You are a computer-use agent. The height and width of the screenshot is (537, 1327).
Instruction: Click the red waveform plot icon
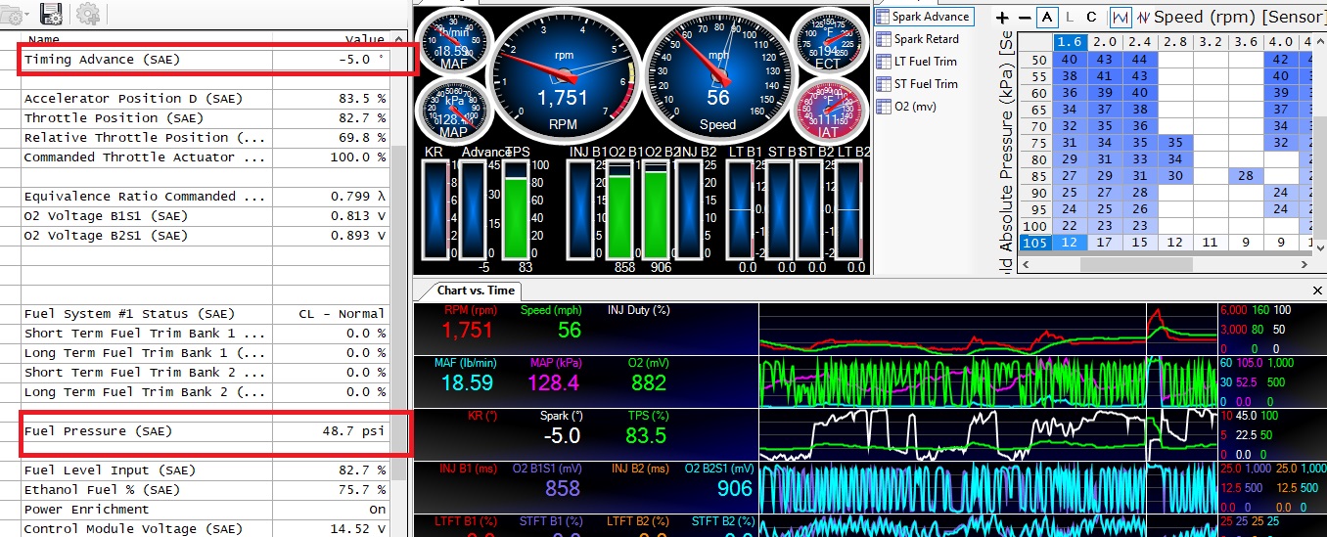click(x=1142, y=18)
